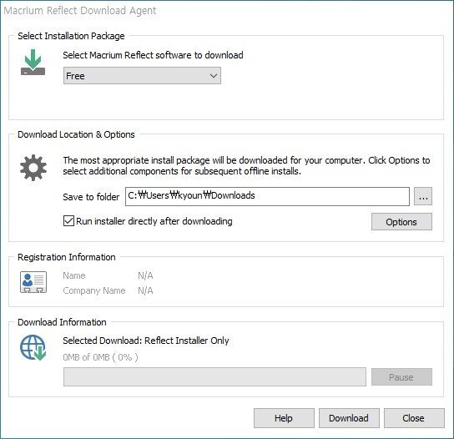The height and width of the screenshot is (439, 454).
Task: Open the Free edition dropdown
Action: point(142,76)
